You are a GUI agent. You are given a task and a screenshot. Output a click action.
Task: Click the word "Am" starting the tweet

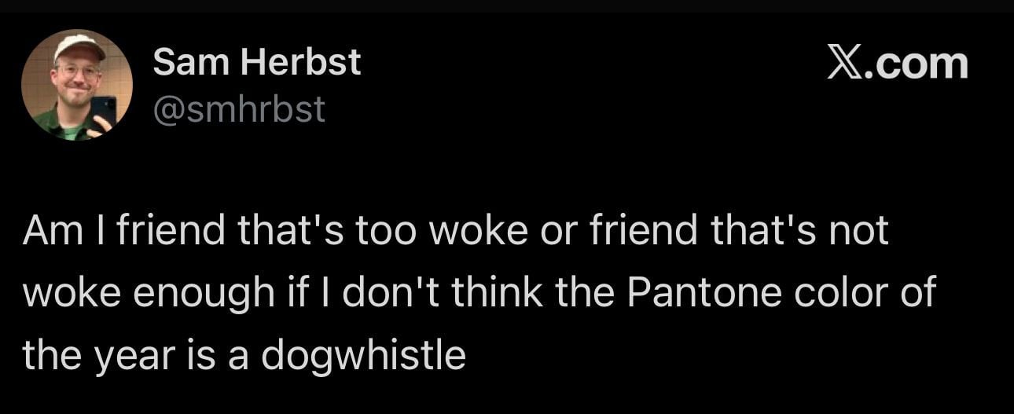49,231
